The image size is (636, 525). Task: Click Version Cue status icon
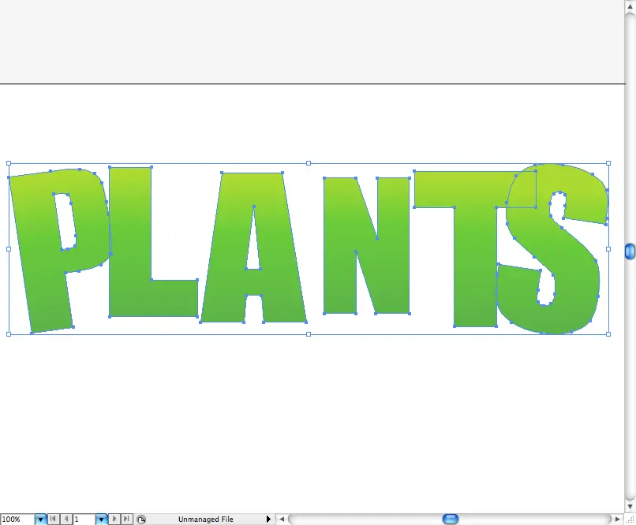141,519
